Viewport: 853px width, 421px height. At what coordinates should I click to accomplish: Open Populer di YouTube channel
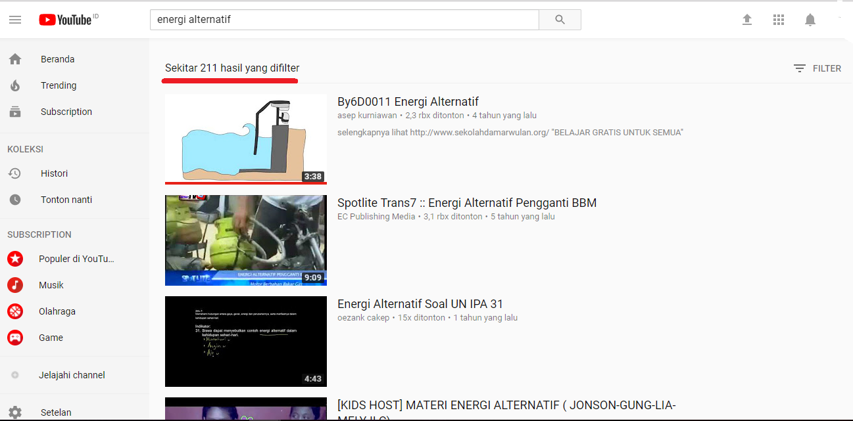(x=76, y=259)
